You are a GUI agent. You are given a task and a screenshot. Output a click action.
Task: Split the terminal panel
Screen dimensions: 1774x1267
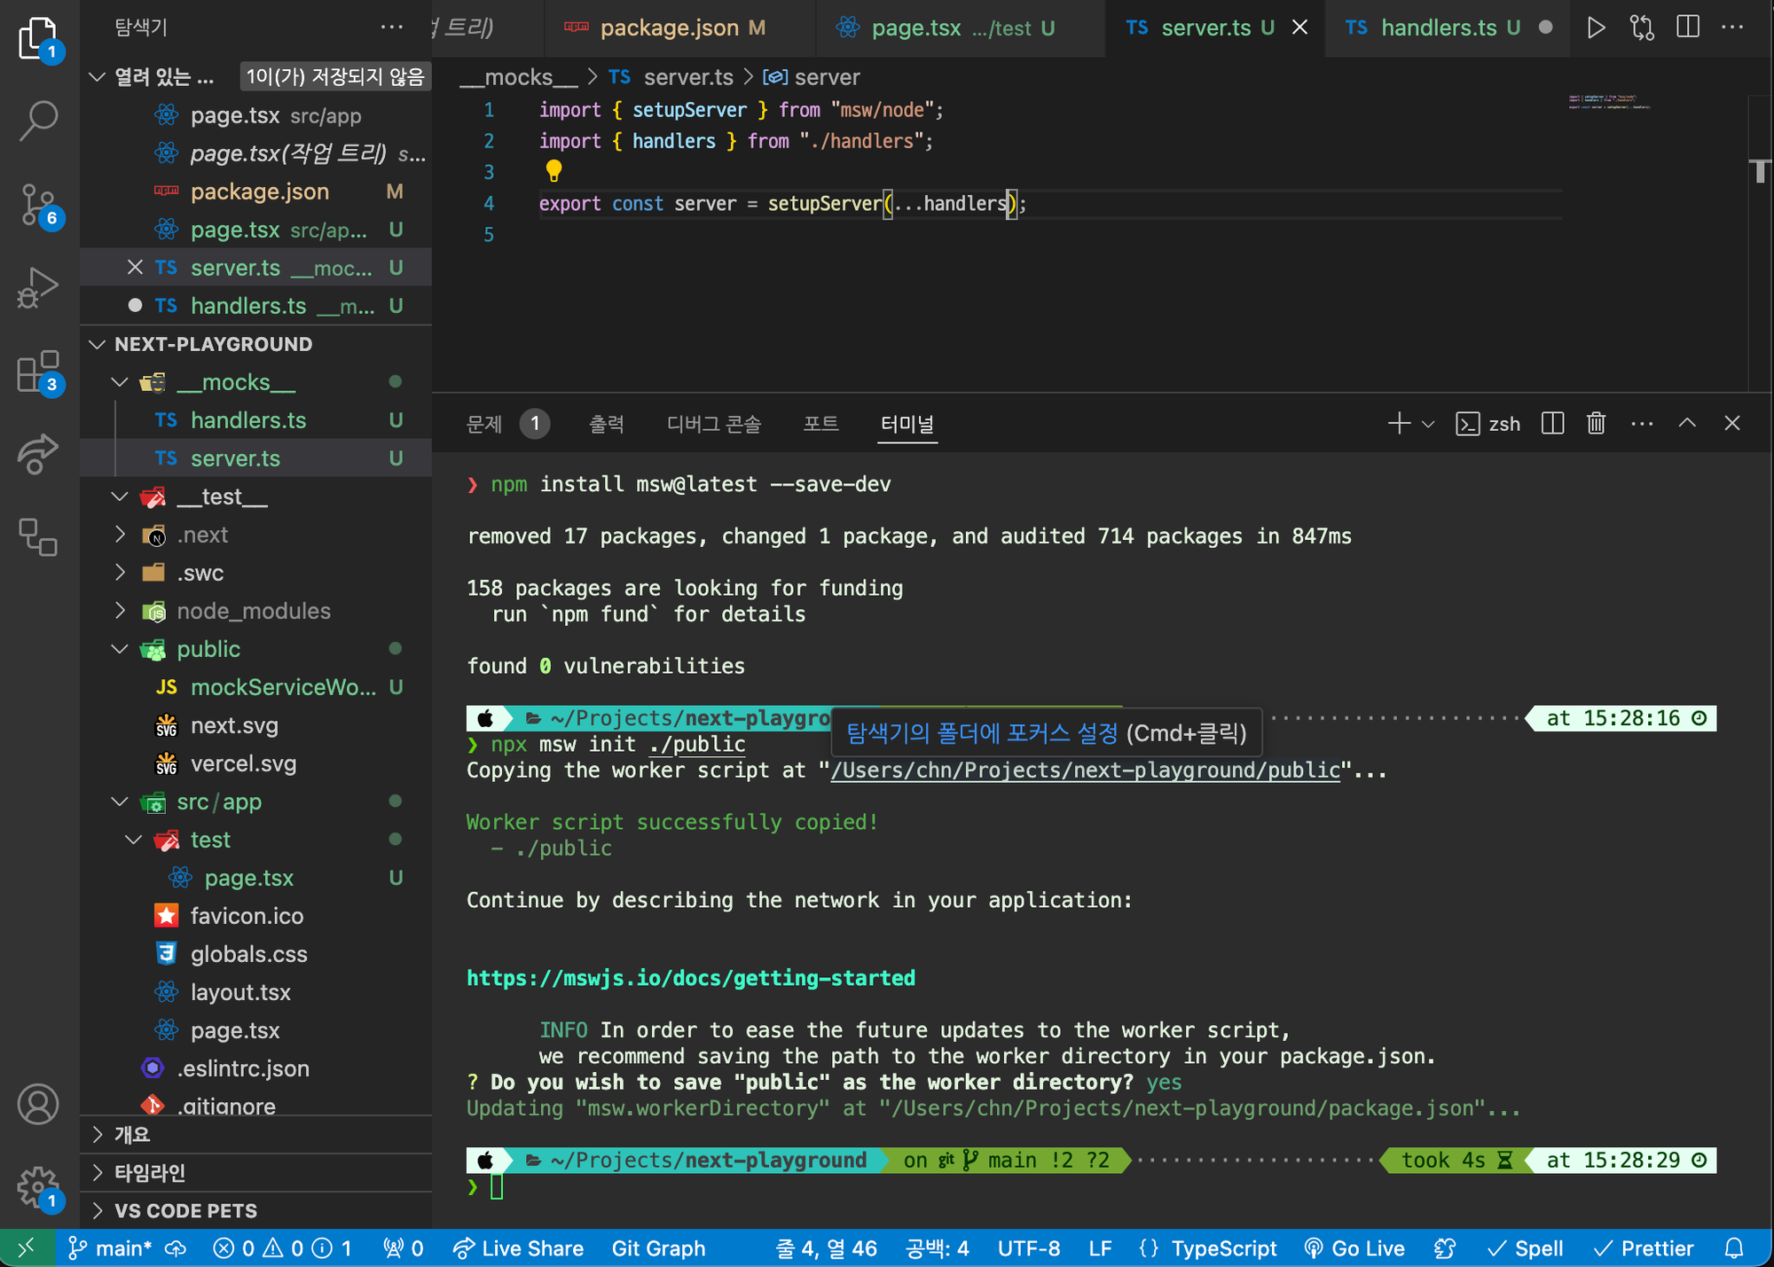(x=1552, y=424)
